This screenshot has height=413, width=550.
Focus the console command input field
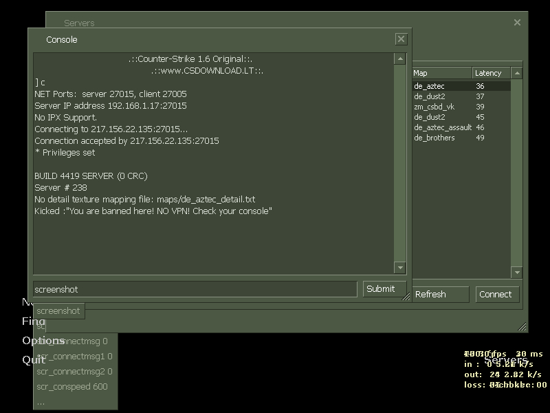coord(195,289)
